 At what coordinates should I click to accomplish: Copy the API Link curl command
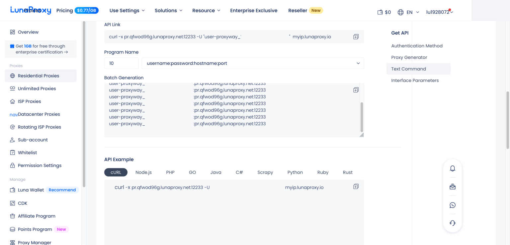[x=356, y=36]
